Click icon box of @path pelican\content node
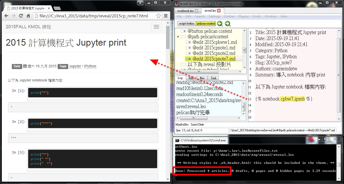The width and height of the screenshot is (344, 184). click(x=183, y=37)
